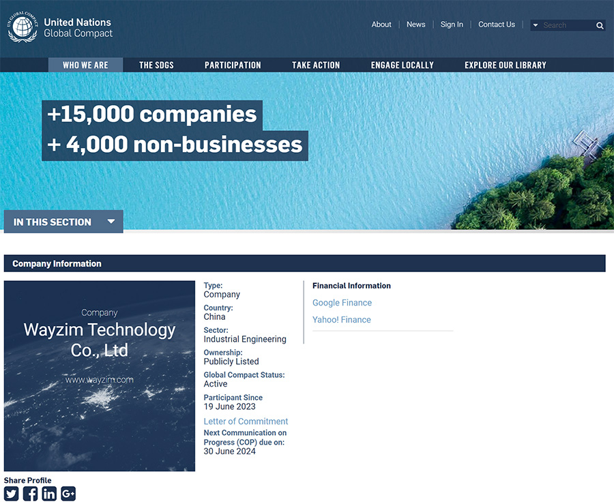This screenshot has width=614, height=504.
Task: Expand the In This Section menu
Action: tap(63, 222)
